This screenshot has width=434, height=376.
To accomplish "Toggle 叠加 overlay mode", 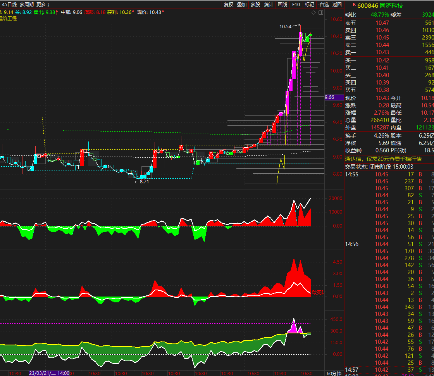I will coord(242,5).
